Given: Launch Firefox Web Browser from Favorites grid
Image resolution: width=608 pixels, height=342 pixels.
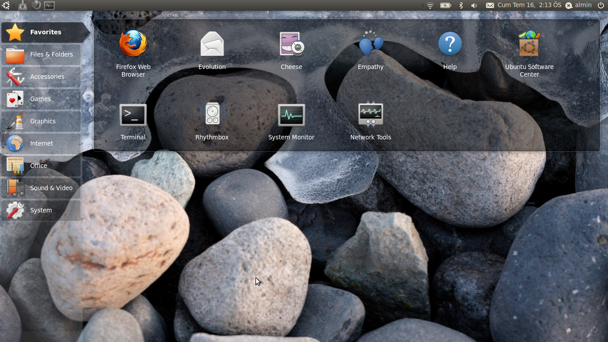Looking at the screenshot, I should point(133,53).
